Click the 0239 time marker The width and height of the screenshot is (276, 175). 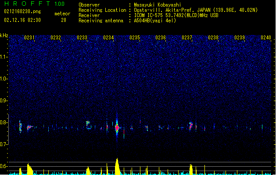(x=240, y=38)
